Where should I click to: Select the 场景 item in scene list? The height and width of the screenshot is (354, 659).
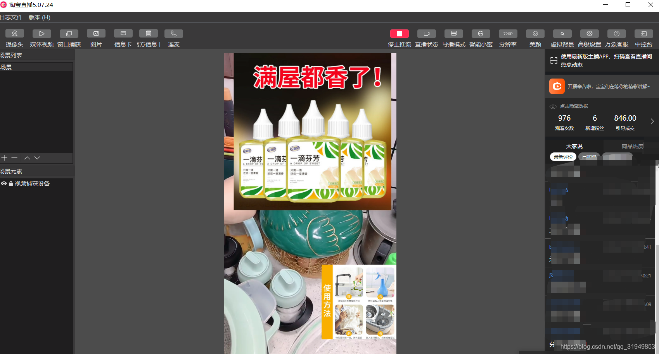pyautogui.click(x=36, y=67)
